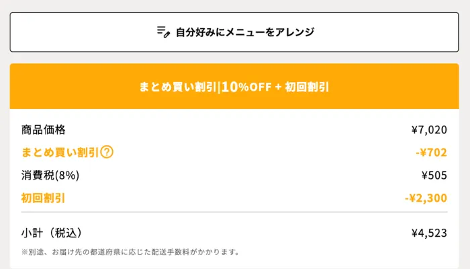Select the 商品価格 label
This screenshot has width=470, height=269.
click(x=44, y=130)
